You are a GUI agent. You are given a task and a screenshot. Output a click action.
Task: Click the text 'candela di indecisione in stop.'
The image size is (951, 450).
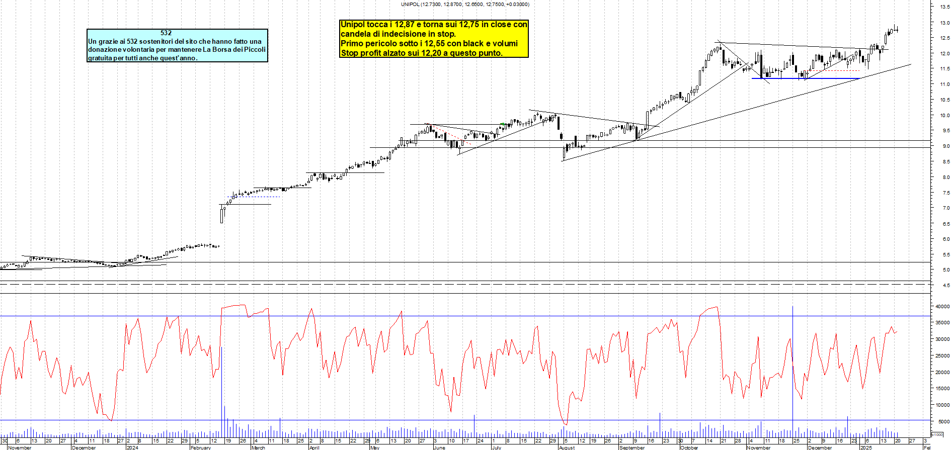[398, 34]
